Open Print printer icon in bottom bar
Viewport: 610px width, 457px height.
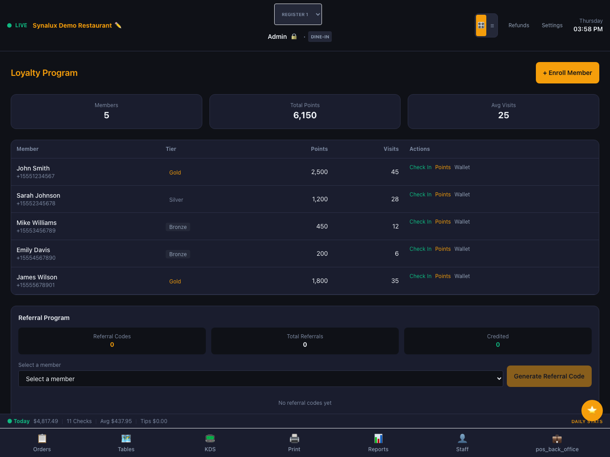click(x=294, y=438)
